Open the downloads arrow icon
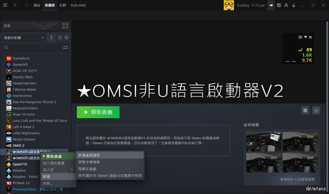This screenshot has height=194, width=329. [294, 5]
